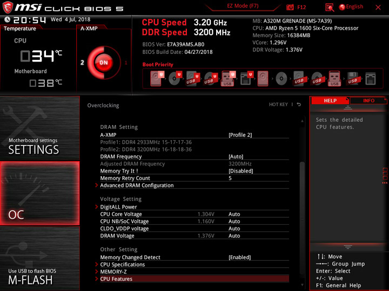
Task: Click the F12 screenshot label
Action: 301,7
